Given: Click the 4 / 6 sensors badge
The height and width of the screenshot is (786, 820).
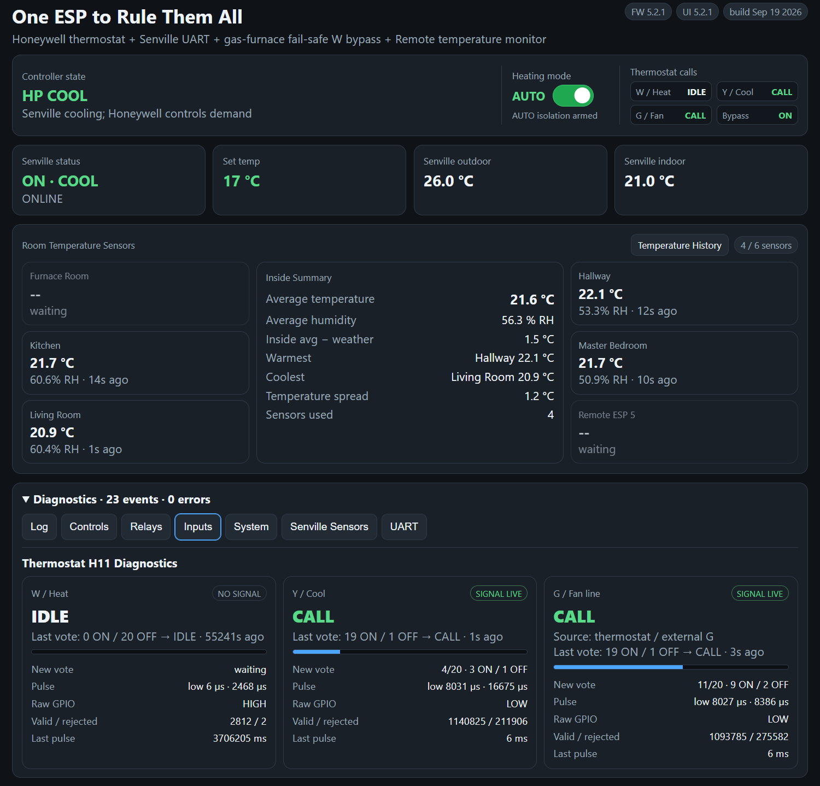Looking at the screenshot, I should pyautogui.click(x=766, y=245).
